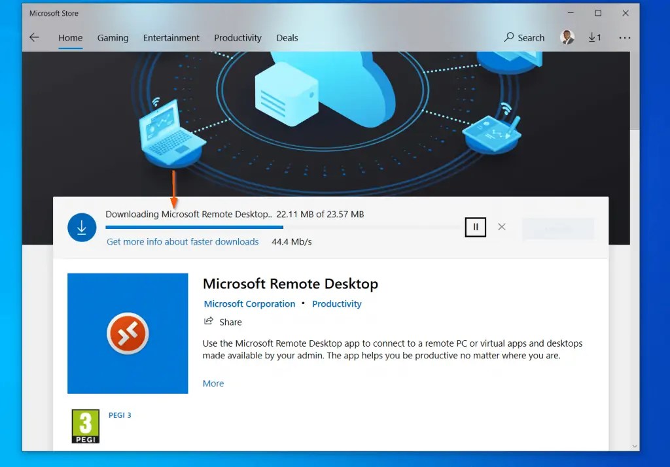Click the 22.11 MB of 23.57 MB text
Image resolution: width=670 pixels, height=467 pixels.
320,215
